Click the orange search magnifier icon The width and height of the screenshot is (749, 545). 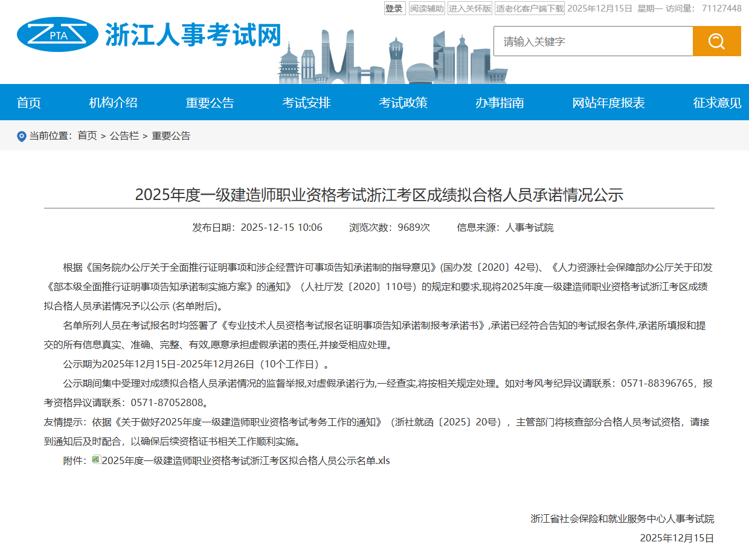tap(716, 41)
